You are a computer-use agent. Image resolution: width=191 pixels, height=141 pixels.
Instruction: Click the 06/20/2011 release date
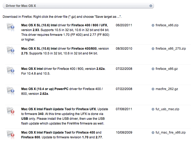click(x=124, y=25)
